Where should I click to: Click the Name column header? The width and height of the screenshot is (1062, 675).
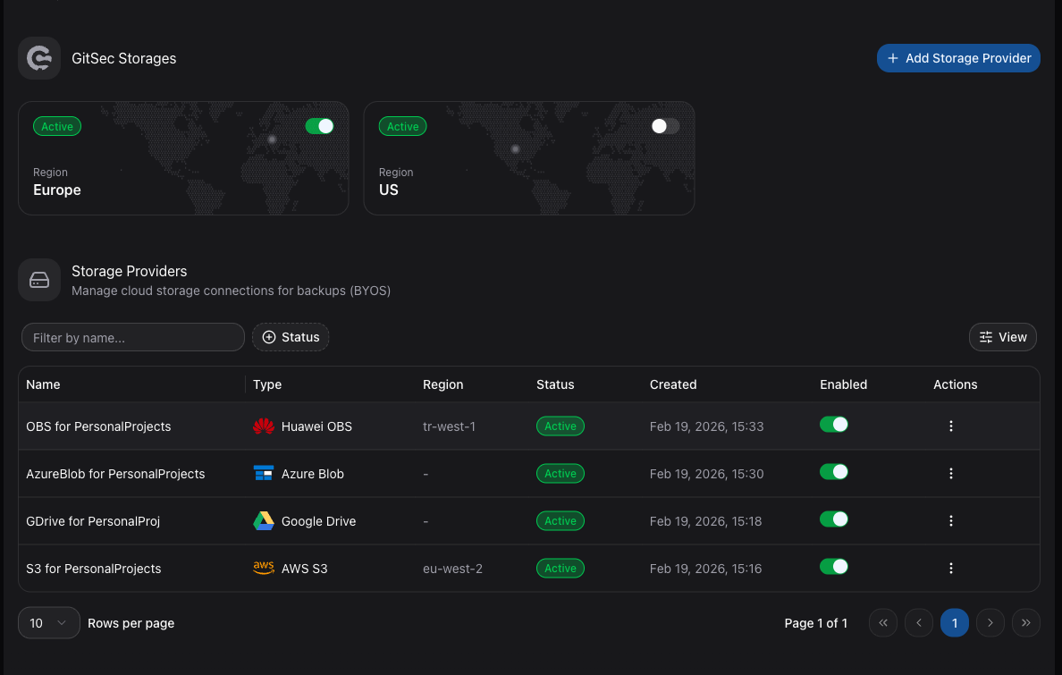[43, 384]
